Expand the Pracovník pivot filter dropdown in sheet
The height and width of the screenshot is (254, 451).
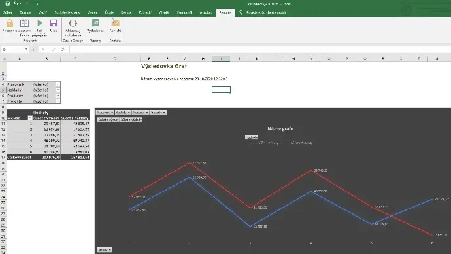point(58,84)
